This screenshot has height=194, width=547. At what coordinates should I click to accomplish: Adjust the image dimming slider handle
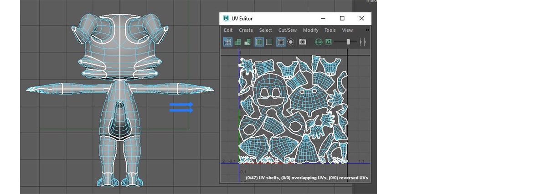(x=348, y=42)
